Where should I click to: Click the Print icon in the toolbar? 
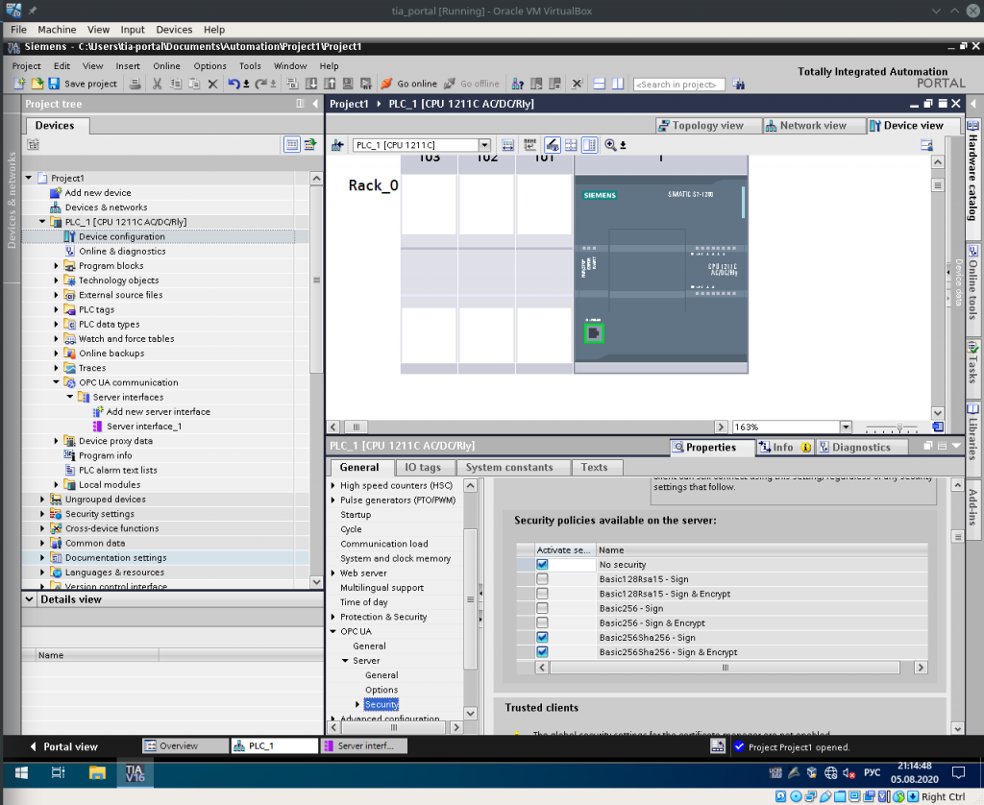point(135,84)
